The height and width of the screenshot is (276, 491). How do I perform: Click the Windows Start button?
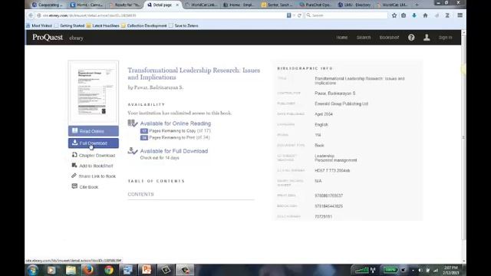point(32,270)
